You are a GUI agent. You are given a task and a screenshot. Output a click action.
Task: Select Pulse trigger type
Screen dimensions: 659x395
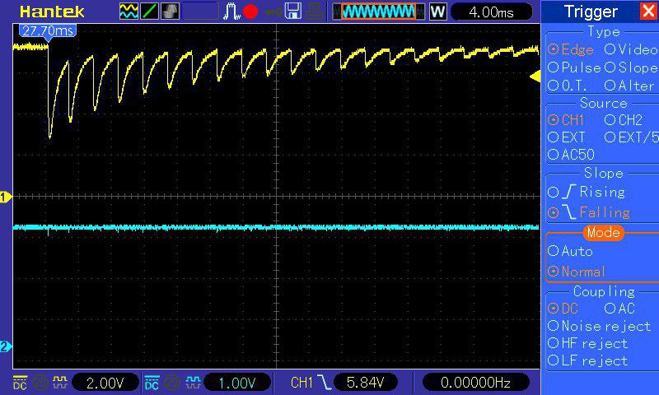pos(574,67)
